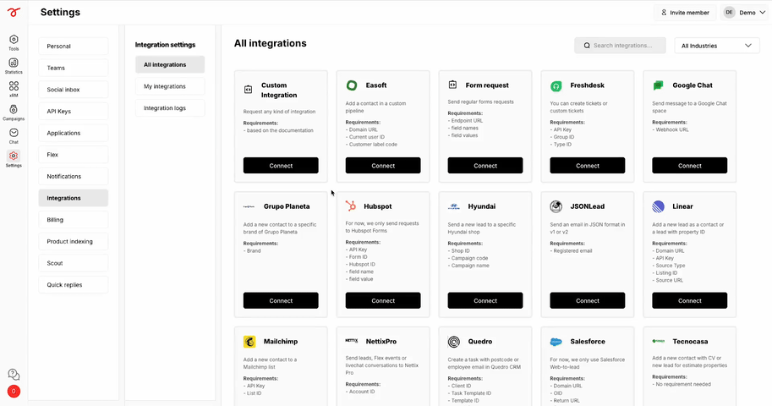The width and height of the screenshot is (772, 406).
Task: Click the Google Chat logo icon
Action: pos(658,85)
